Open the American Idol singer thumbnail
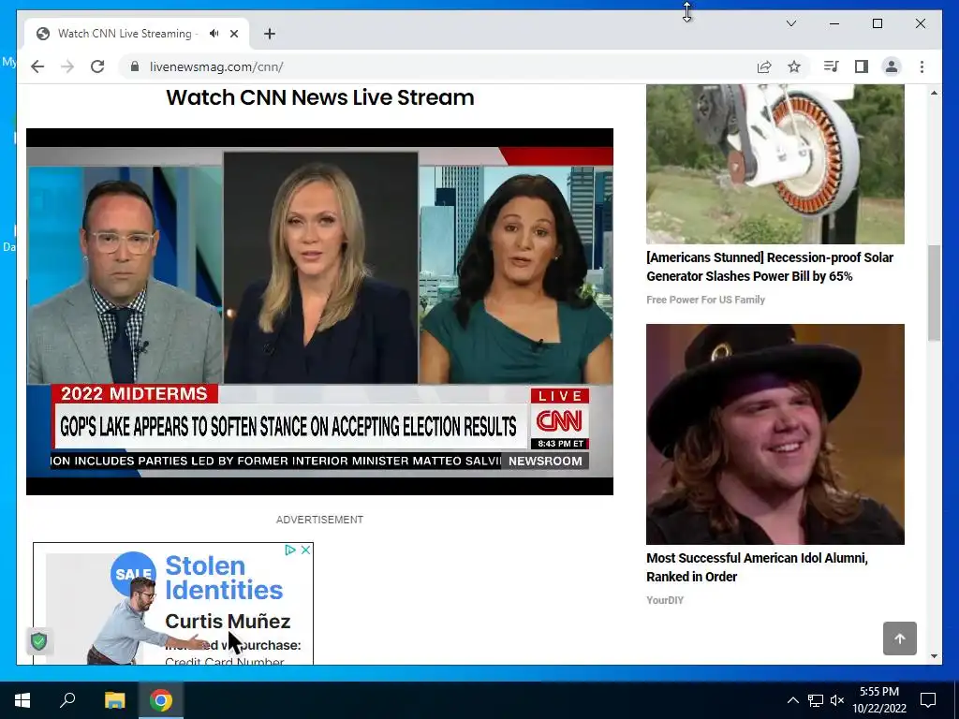 coord(775,434)
